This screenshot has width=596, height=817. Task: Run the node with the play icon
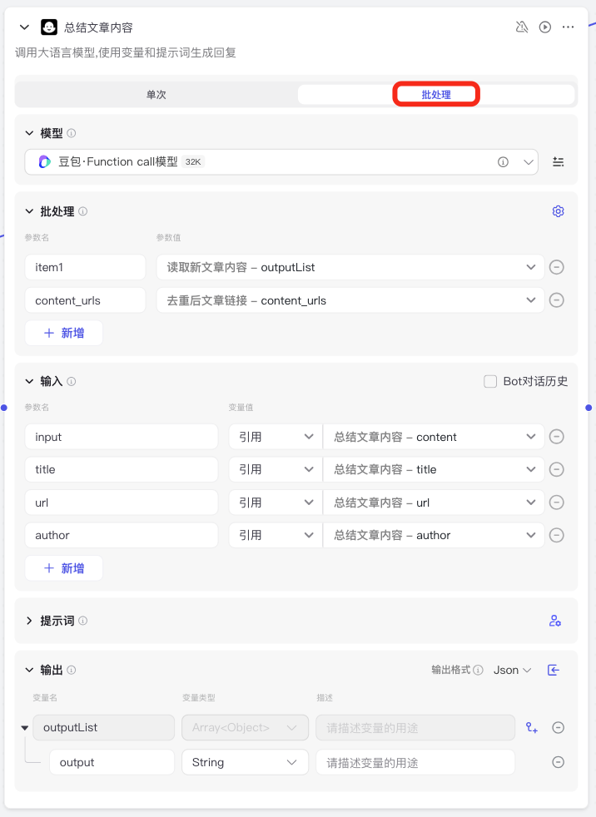[x=545, y=27]
